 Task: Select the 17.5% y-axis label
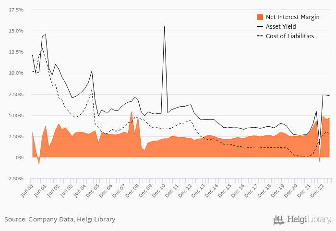pos(16,10)
